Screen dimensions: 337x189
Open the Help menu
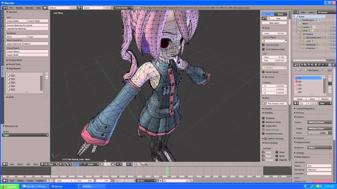click(x=38, y=8)
